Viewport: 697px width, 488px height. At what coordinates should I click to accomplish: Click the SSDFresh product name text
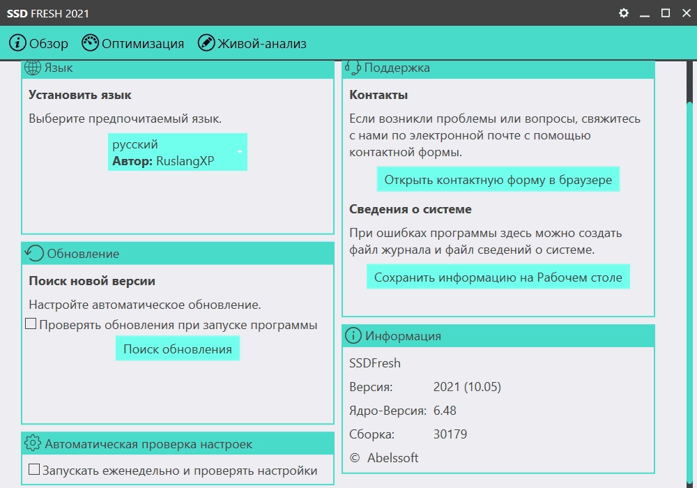pos(375,363)
